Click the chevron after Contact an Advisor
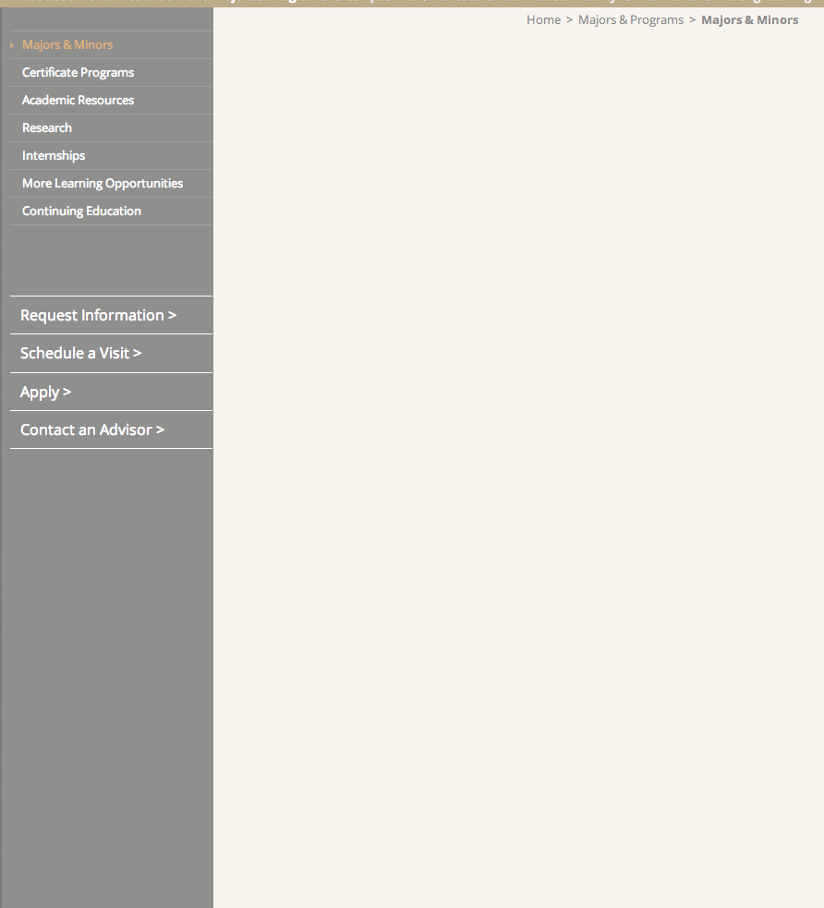 pyautogui.click(x=160, y=430)
